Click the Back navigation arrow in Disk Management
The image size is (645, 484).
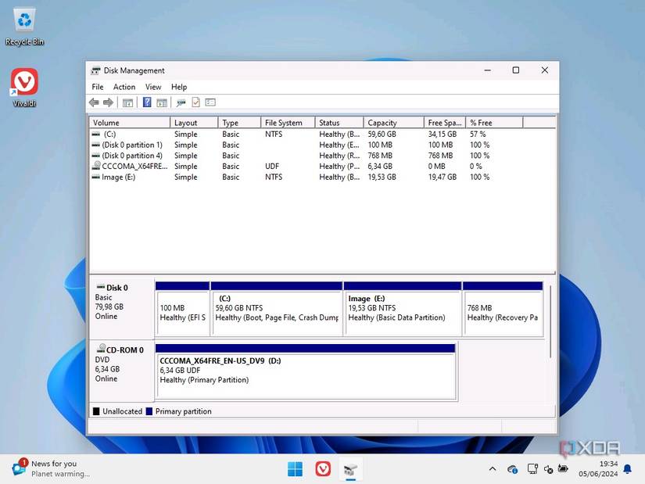(x=94, y=102)
